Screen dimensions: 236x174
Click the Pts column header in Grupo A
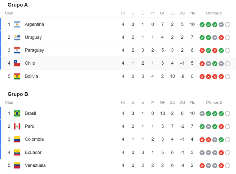click(x=192, y=13)
